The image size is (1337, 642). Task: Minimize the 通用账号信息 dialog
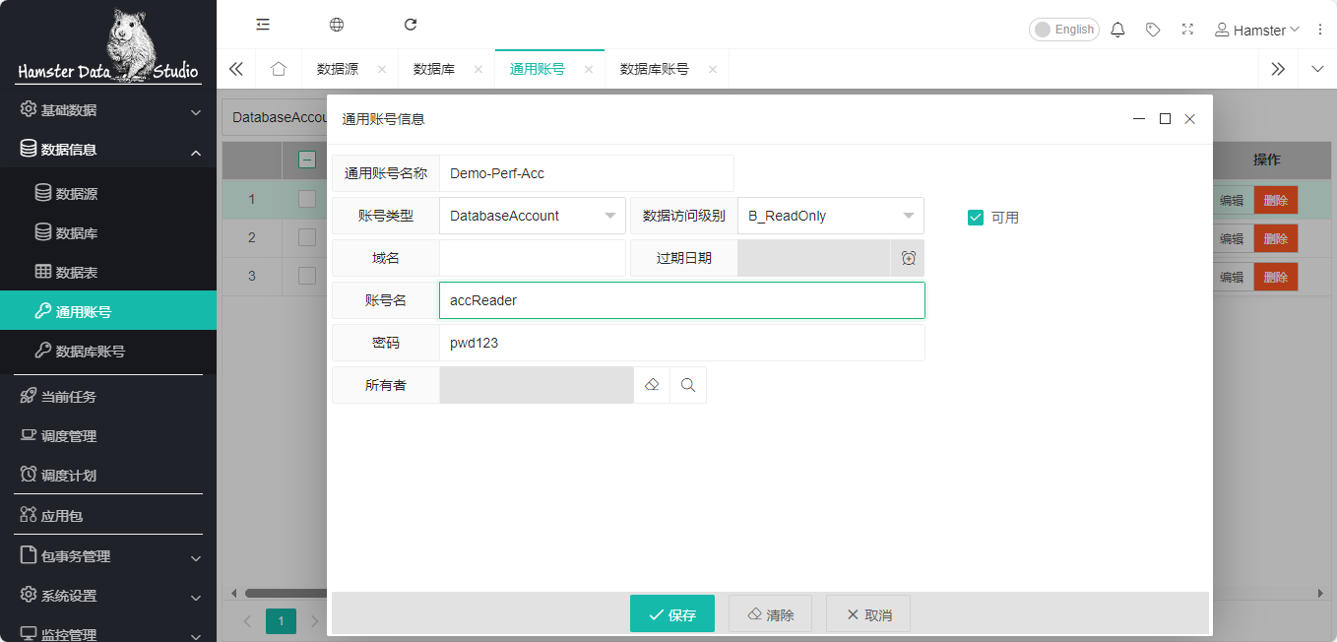(1139, 118)
